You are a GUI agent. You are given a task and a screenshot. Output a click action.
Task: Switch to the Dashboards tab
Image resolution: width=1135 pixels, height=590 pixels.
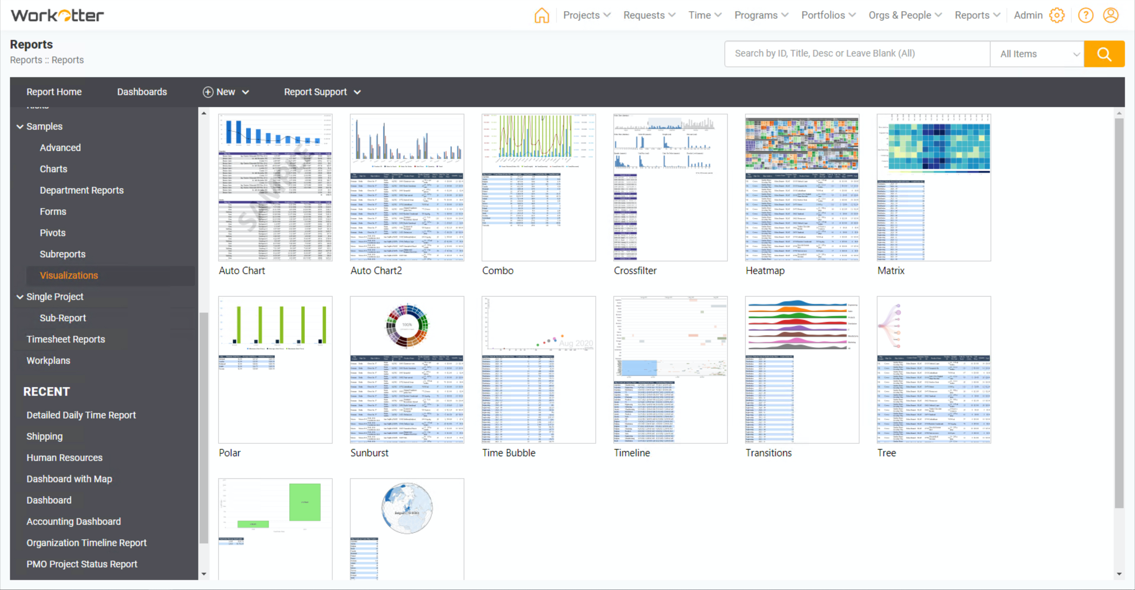(142, 92)
